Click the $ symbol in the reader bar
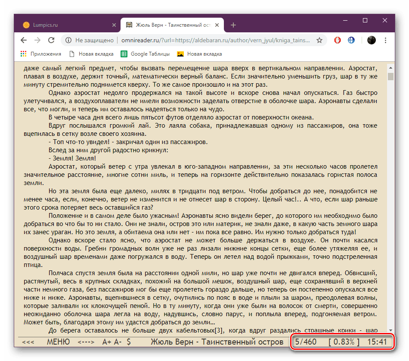Image resolution: width=409 pixels, height=361 pixels. coord(129,342)
